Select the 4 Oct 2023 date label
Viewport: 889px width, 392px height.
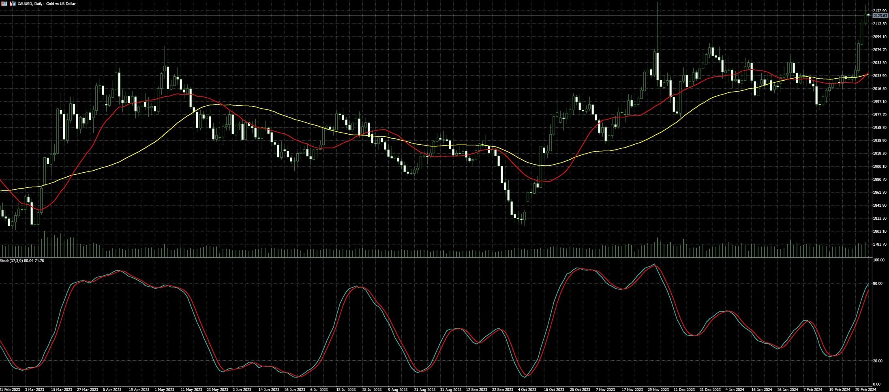click(527, 390)
